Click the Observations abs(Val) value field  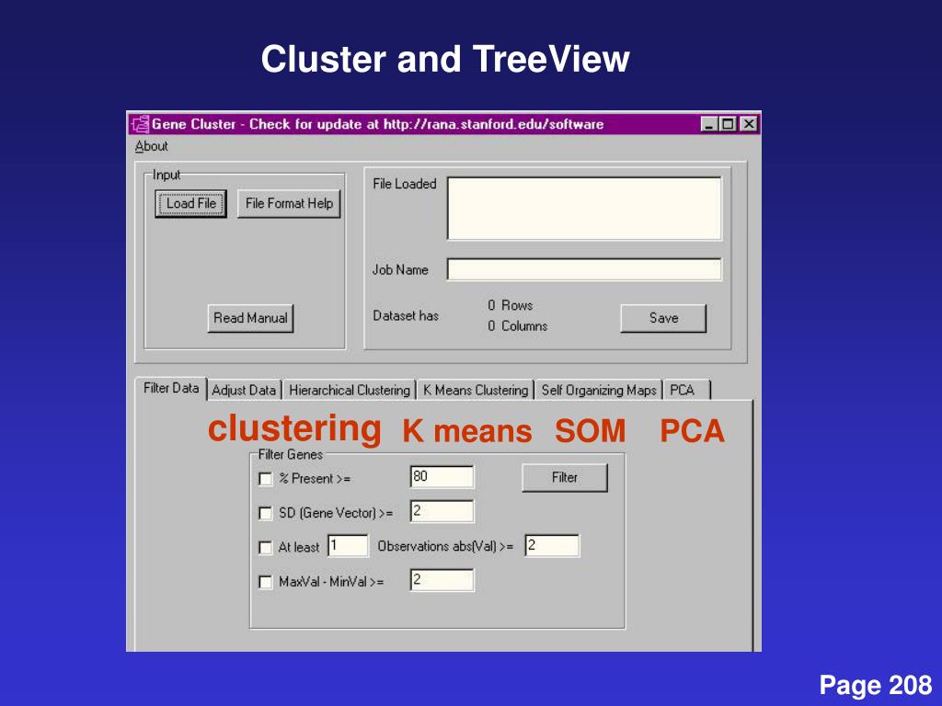(552, 546)
